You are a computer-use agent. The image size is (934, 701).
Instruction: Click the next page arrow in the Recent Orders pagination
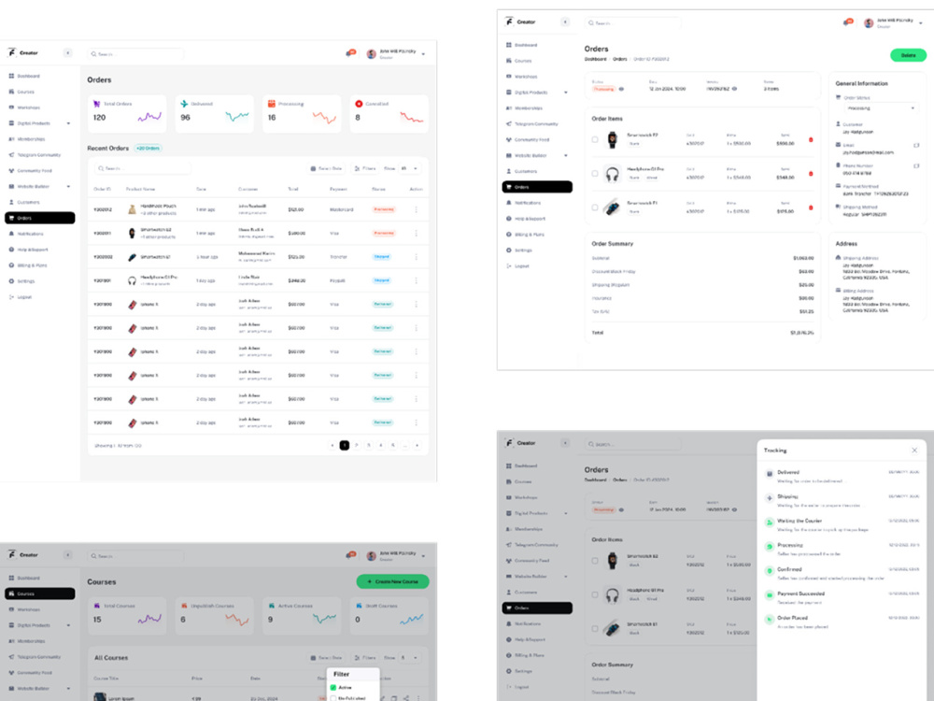click(x=417, y=445)
